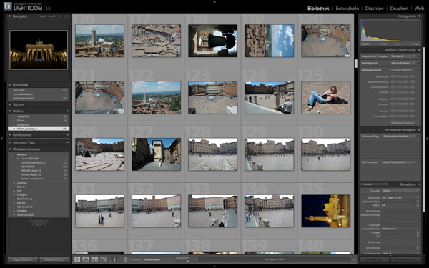
Task: Switch to Survey view in toolbar
Action: [104, 259]
